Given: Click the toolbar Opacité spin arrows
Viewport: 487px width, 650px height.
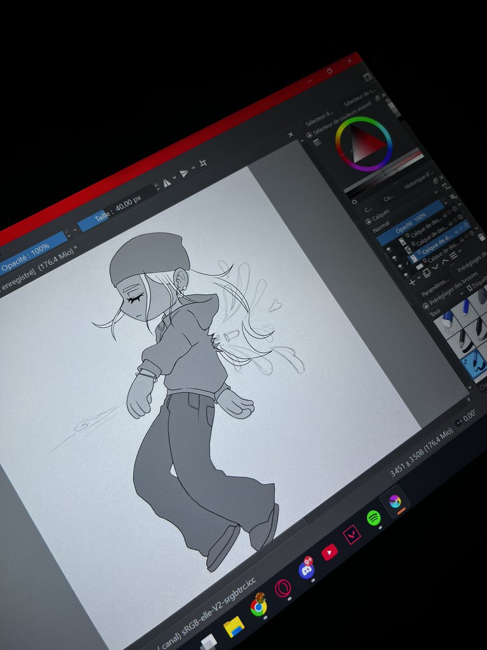Looking at the screenshot, I should point(67,232).
